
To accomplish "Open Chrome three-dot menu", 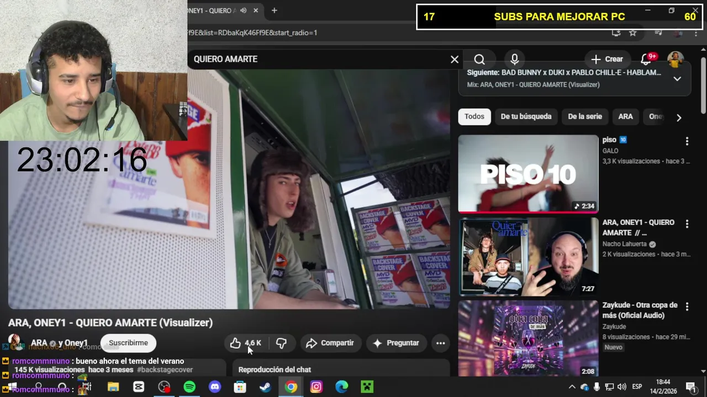I will pos(695,33).
